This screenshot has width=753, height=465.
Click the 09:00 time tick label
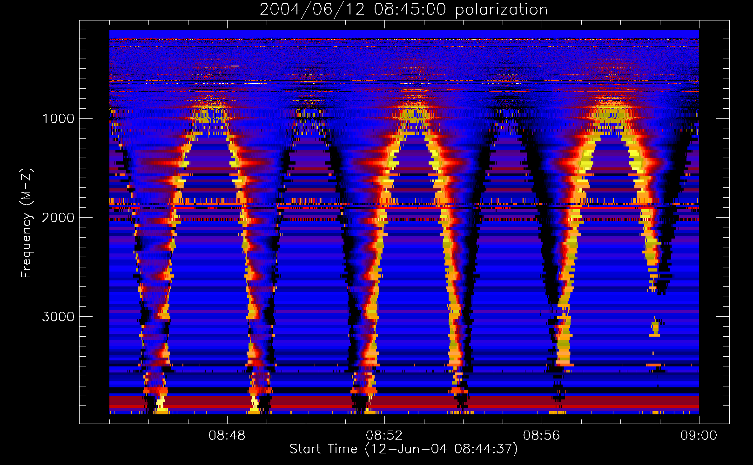pos(699,436)
